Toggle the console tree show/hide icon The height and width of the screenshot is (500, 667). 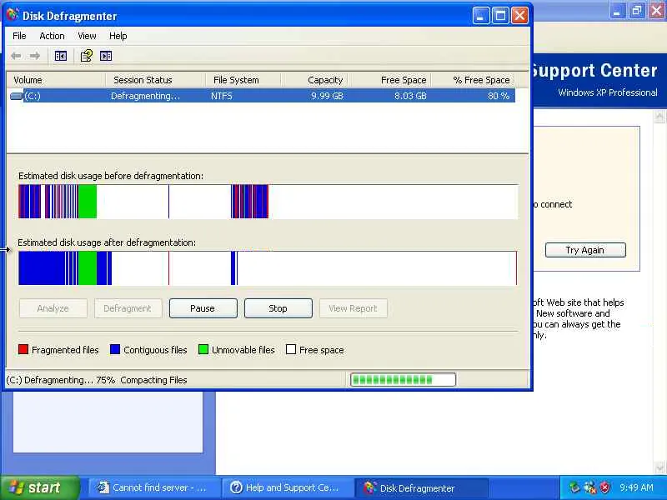pyautogui.click(x=60, y=56)
